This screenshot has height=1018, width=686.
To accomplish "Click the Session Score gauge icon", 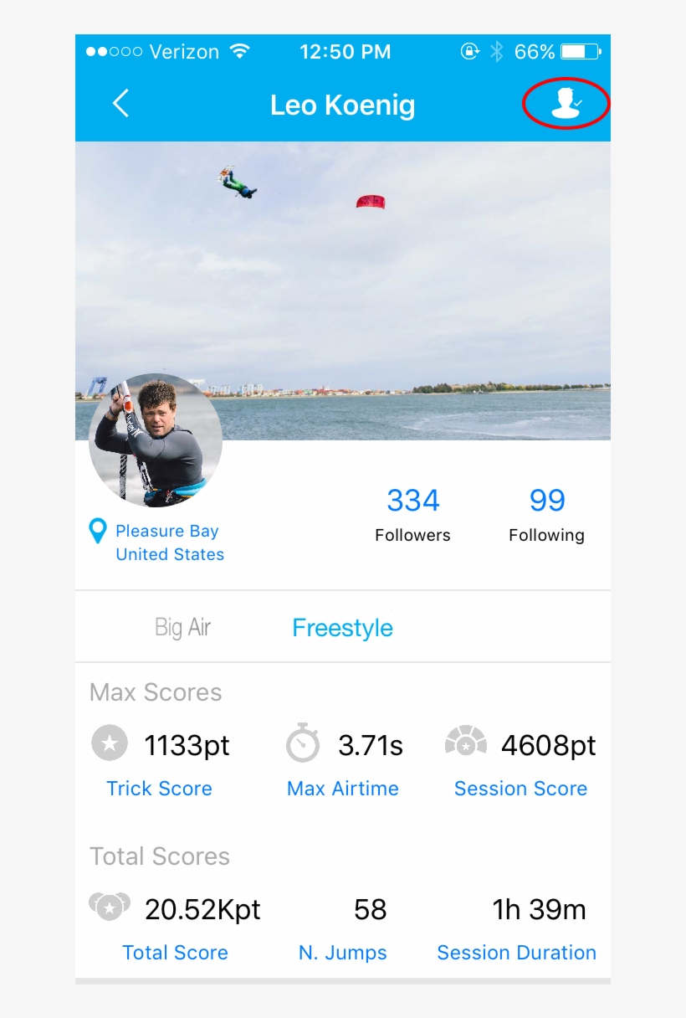I will [466, 742].
